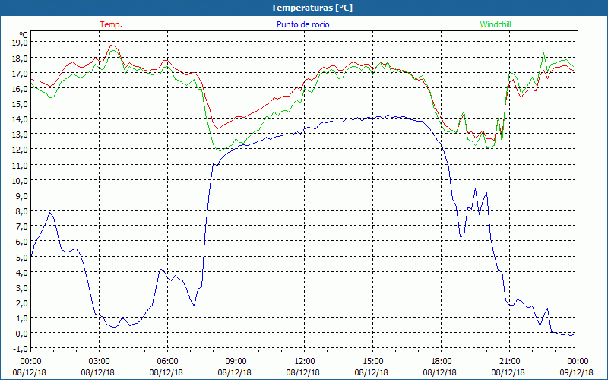Viewport: 608px width, 380px height.
Task: Click the 06:00 time label on x-axis
Action: click(x=167, y=361)
